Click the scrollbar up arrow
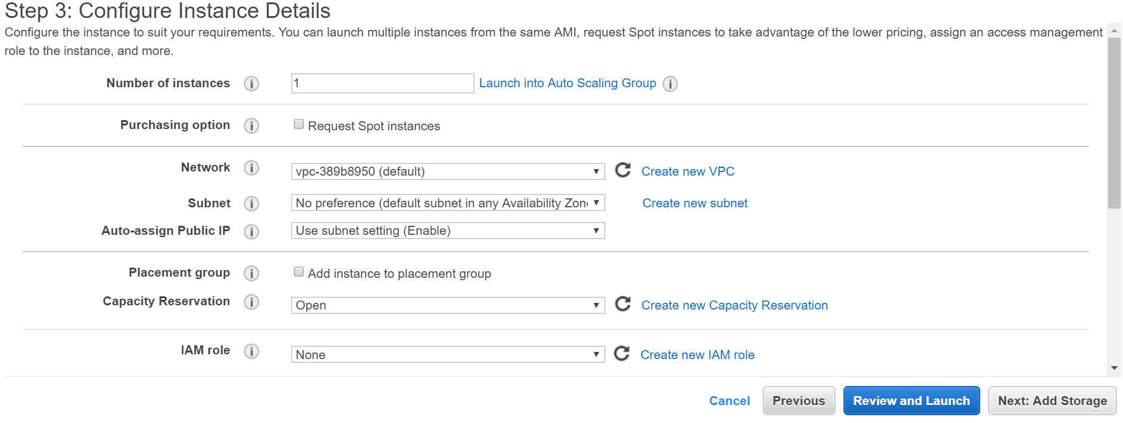The image size is (1123, 423). [1114, 30]
